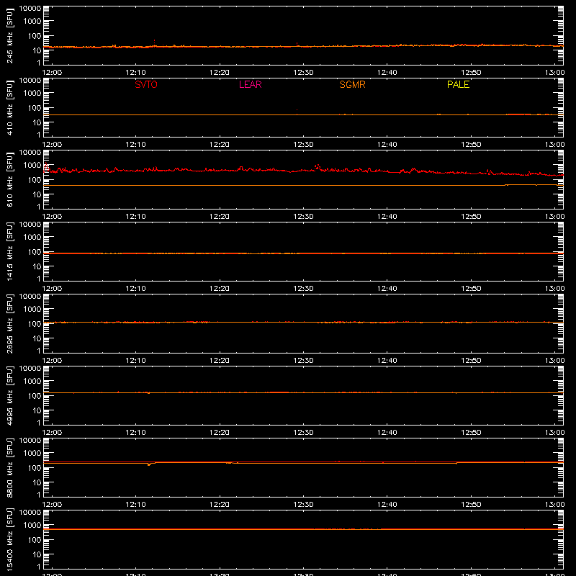576x576 pixels.
Task: Click the 1000 tick on 410 MHz axis
Action: 32,94
